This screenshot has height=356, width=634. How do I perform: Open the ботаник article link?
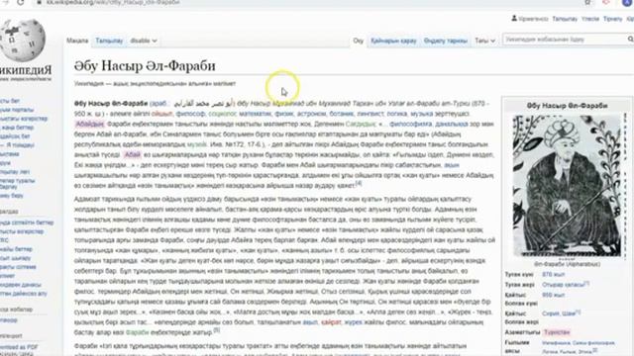pyautogui.click(x=341, y=114)
